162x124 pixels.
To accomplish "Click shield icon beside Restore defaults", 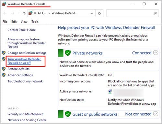I will tap(4, 69).
